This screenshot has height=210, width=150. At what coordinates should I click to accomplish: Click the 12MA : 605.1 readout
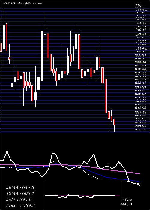(x=20, y=193)
